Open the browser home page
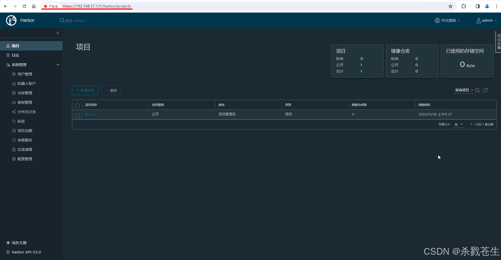 (34, 6)
